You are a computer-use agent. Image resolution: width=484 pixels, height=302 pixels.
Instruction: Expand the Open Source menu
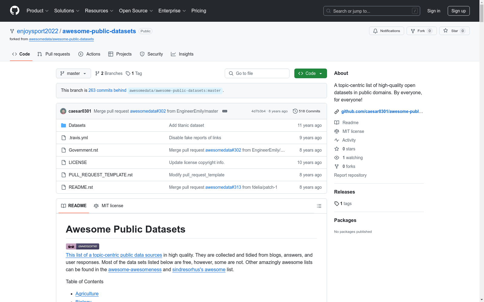point(136,11)
